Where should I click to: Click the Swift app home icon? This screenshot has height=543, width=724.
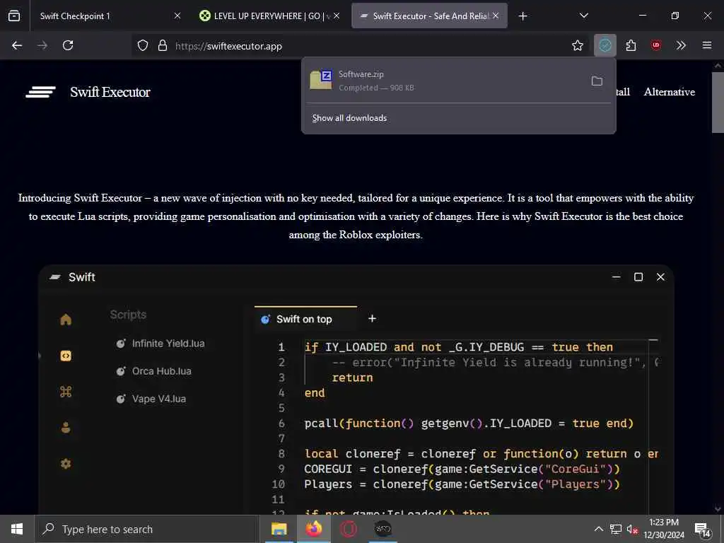click(x=66, y=320)
